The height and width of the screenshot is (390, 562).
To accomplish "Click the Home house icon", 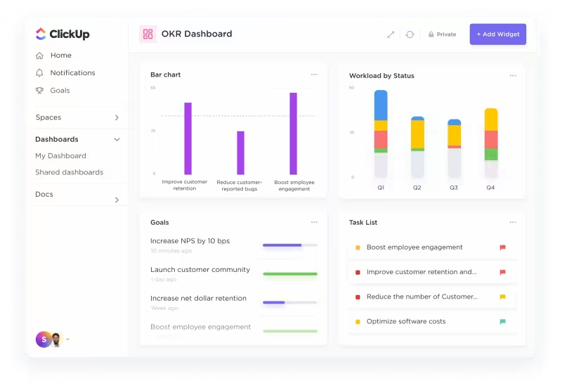I will pyautogui.click(x=39, y=56).
